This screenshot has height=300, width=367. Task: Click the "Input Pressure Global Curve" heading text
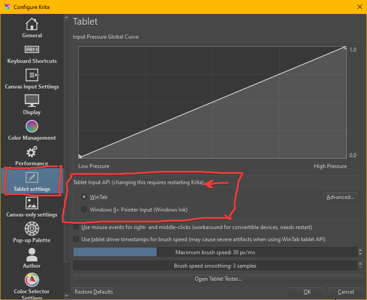[x=106, y=37]
